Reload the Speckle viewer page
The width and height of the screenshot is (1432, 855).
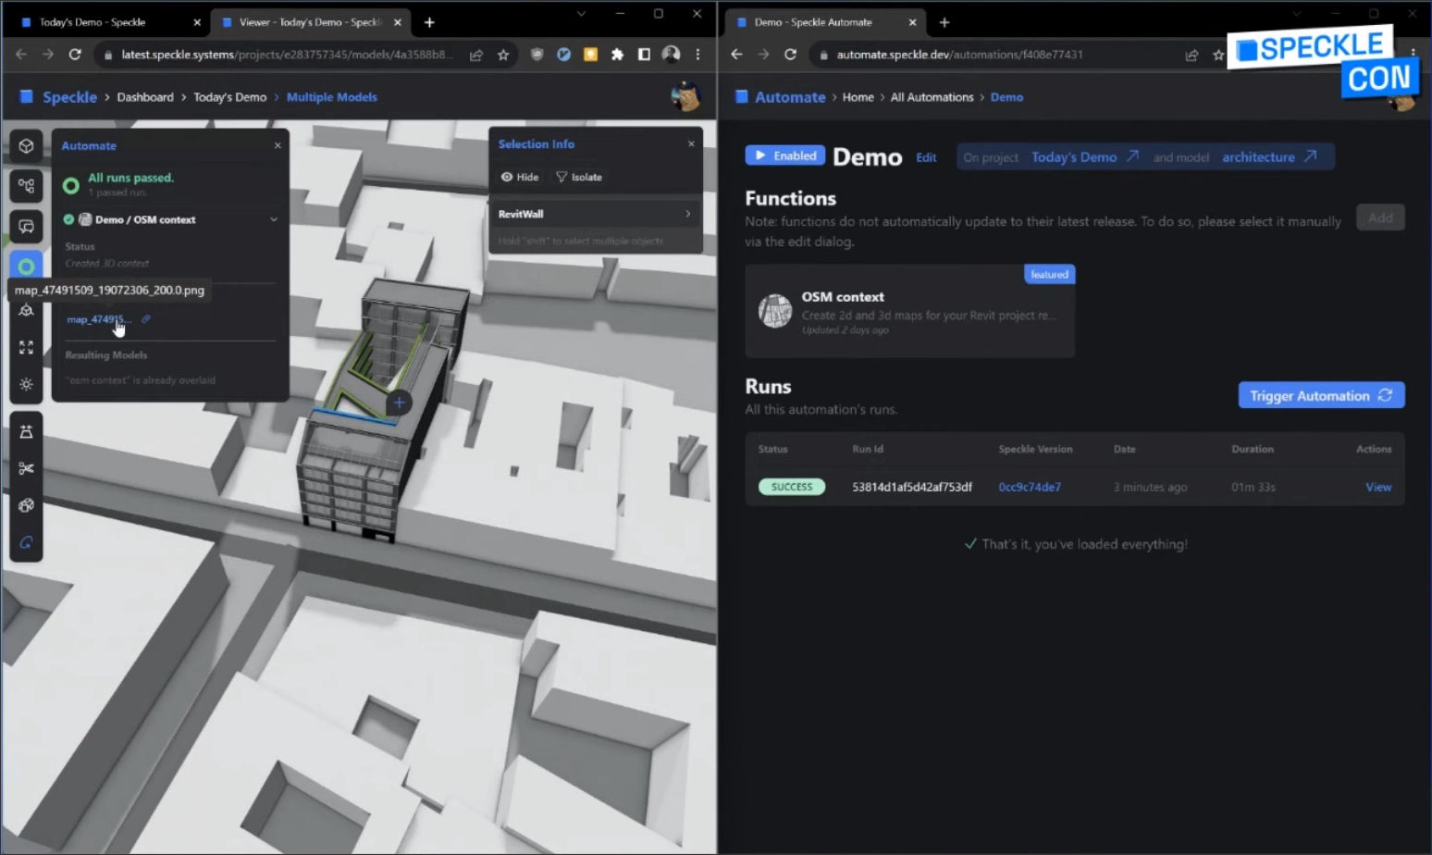tap(75, 55)
